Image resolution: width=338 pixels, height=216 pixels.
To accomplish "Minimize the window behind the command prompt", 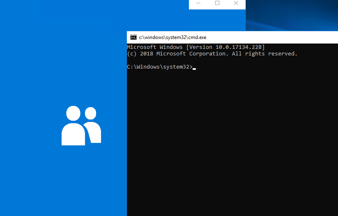I will pos(198,3).
